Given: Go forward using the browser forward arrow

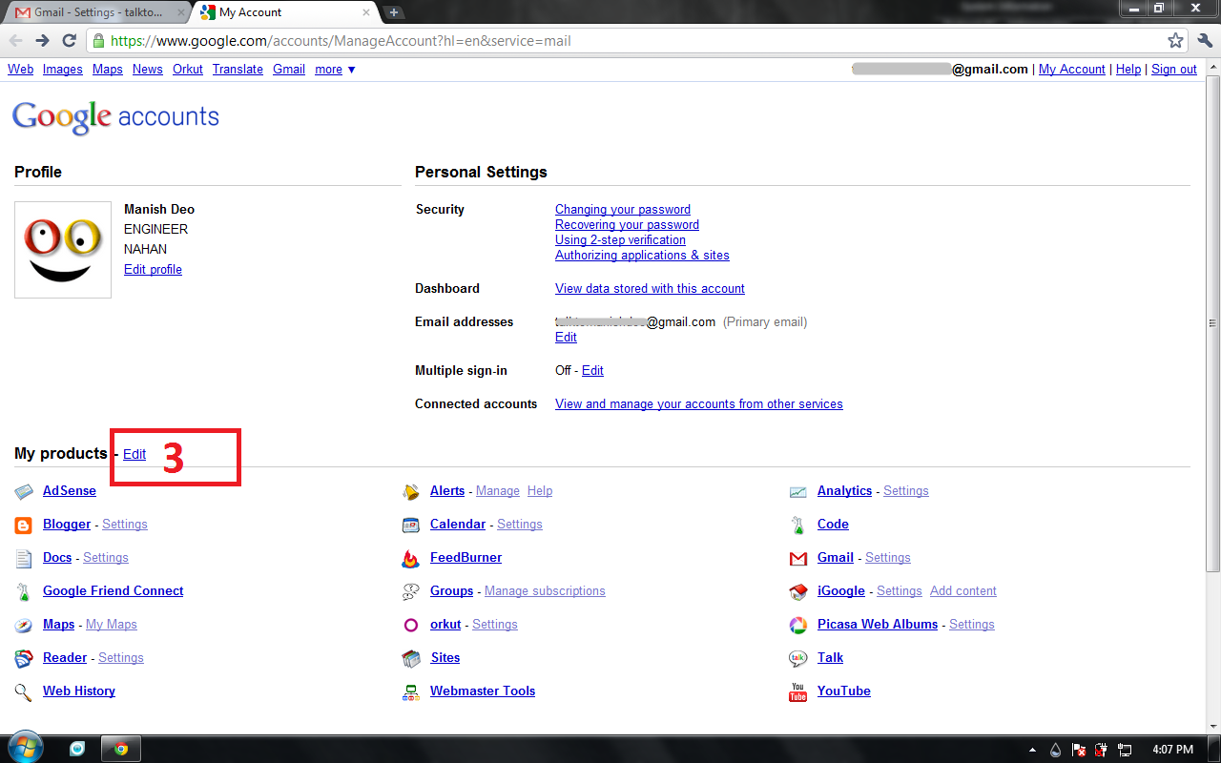Looking at the screenshot, I should coord(42,41).
